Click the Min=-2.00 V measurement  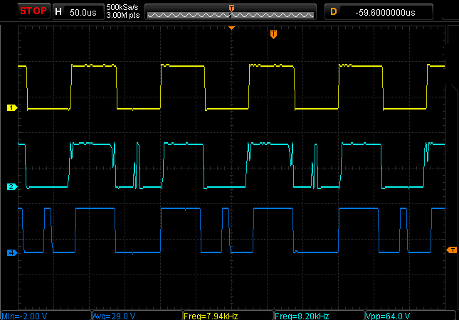tap(25, 316)
